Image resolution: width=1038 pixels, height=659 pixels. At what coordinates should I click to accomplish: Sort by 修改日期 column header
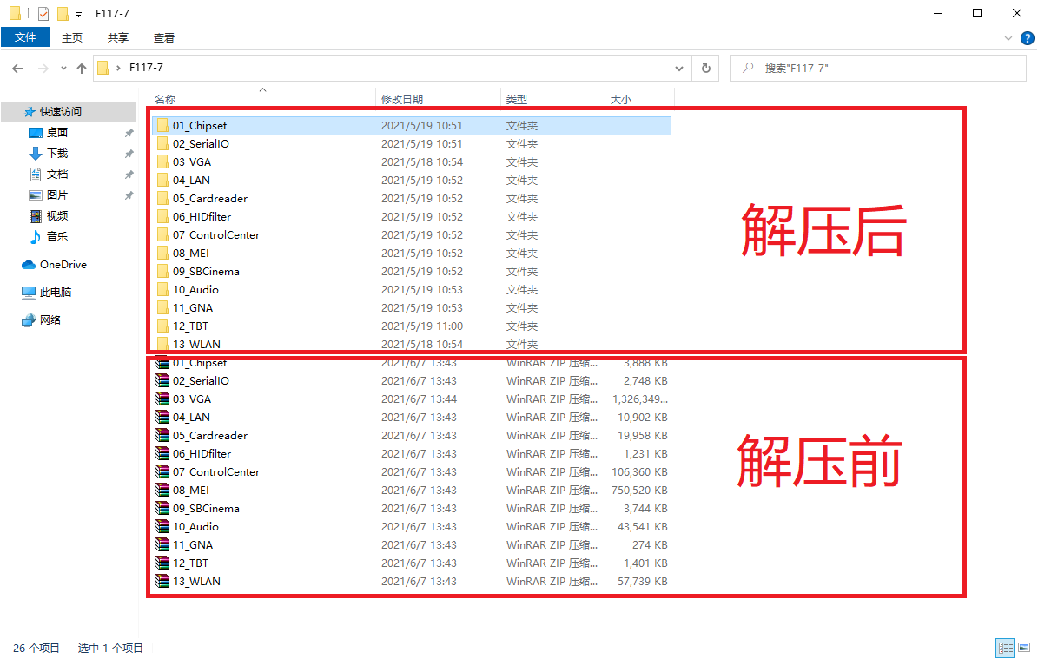coord(402,99)
